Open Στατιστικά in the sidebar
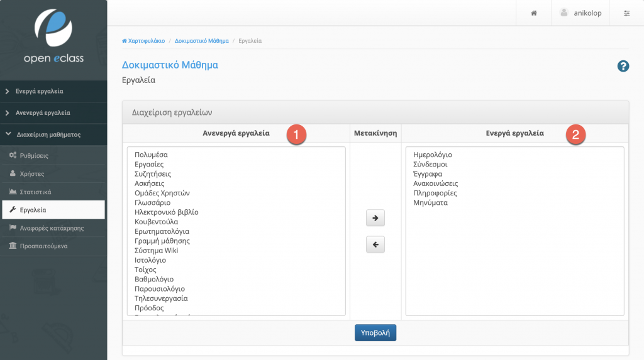Image resolution: width=644 pixels, height=360 pixels. (x=35, y=192)
